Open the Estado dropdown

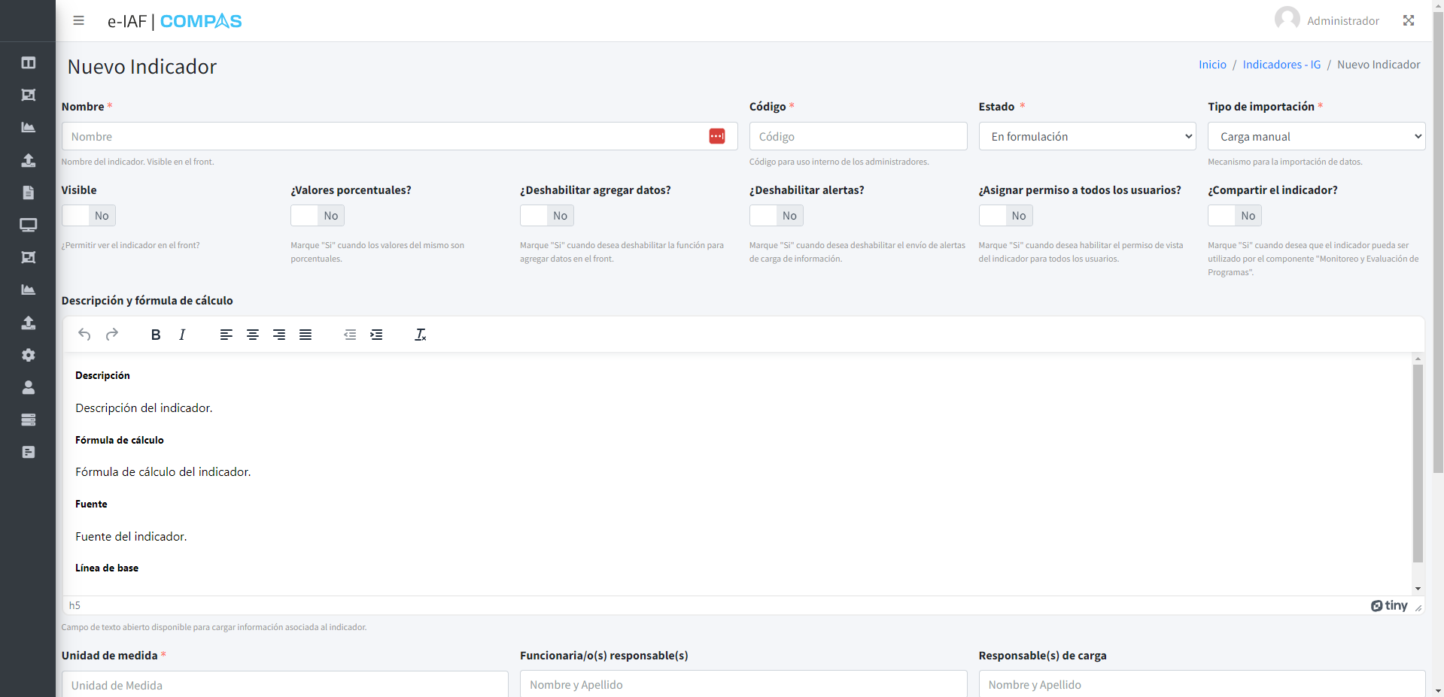pos(1087,136)
